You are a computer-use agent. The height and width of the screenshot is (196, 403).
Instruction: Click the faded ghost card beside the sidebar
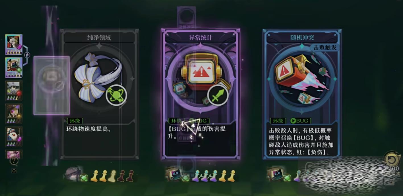[51, 85]
